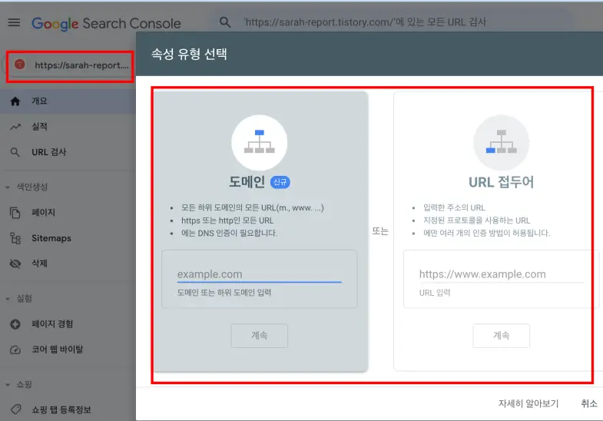Open the 개요 overview page
Screen dimensions: 603x421
(x=68, y=101)
